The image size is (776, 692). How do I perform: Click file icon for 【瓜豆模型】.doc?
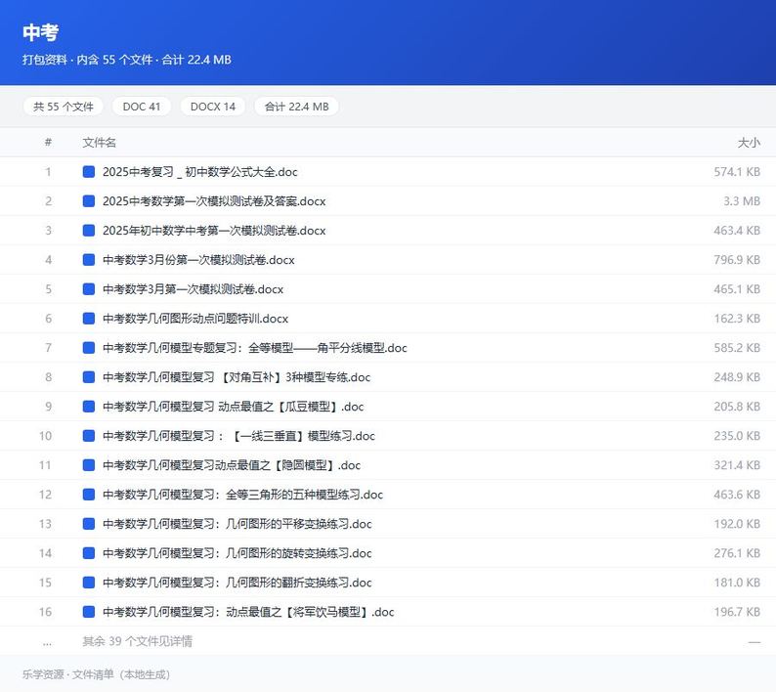(89, 407)
